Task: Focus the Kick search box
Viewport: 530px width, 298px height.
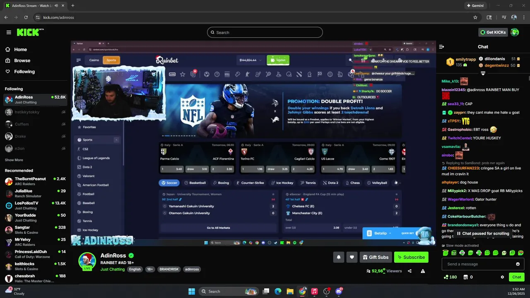Action: 265,32
